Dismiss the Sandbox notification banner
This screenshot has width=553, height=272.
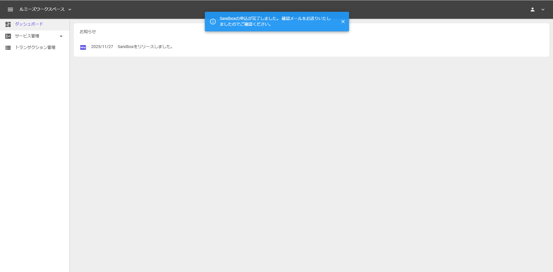pos(343,22)
